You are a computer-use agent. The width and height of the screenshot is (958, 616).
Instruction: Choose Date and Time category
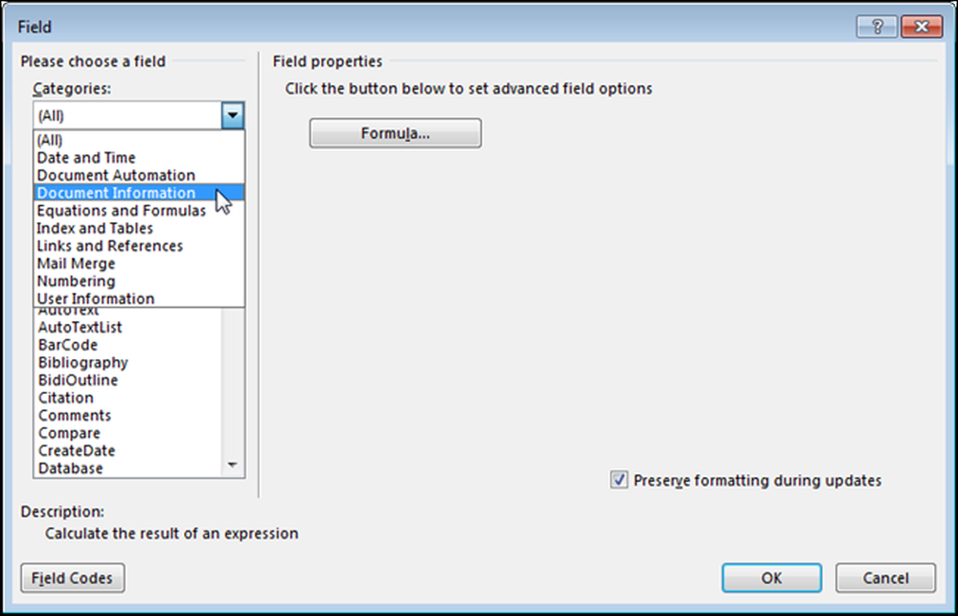click(x=139, y=158)
